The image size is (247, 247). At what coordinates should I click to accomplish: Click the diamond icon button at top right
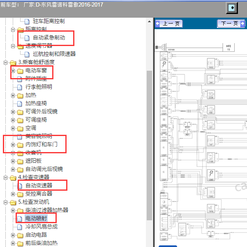click(232, 8)
